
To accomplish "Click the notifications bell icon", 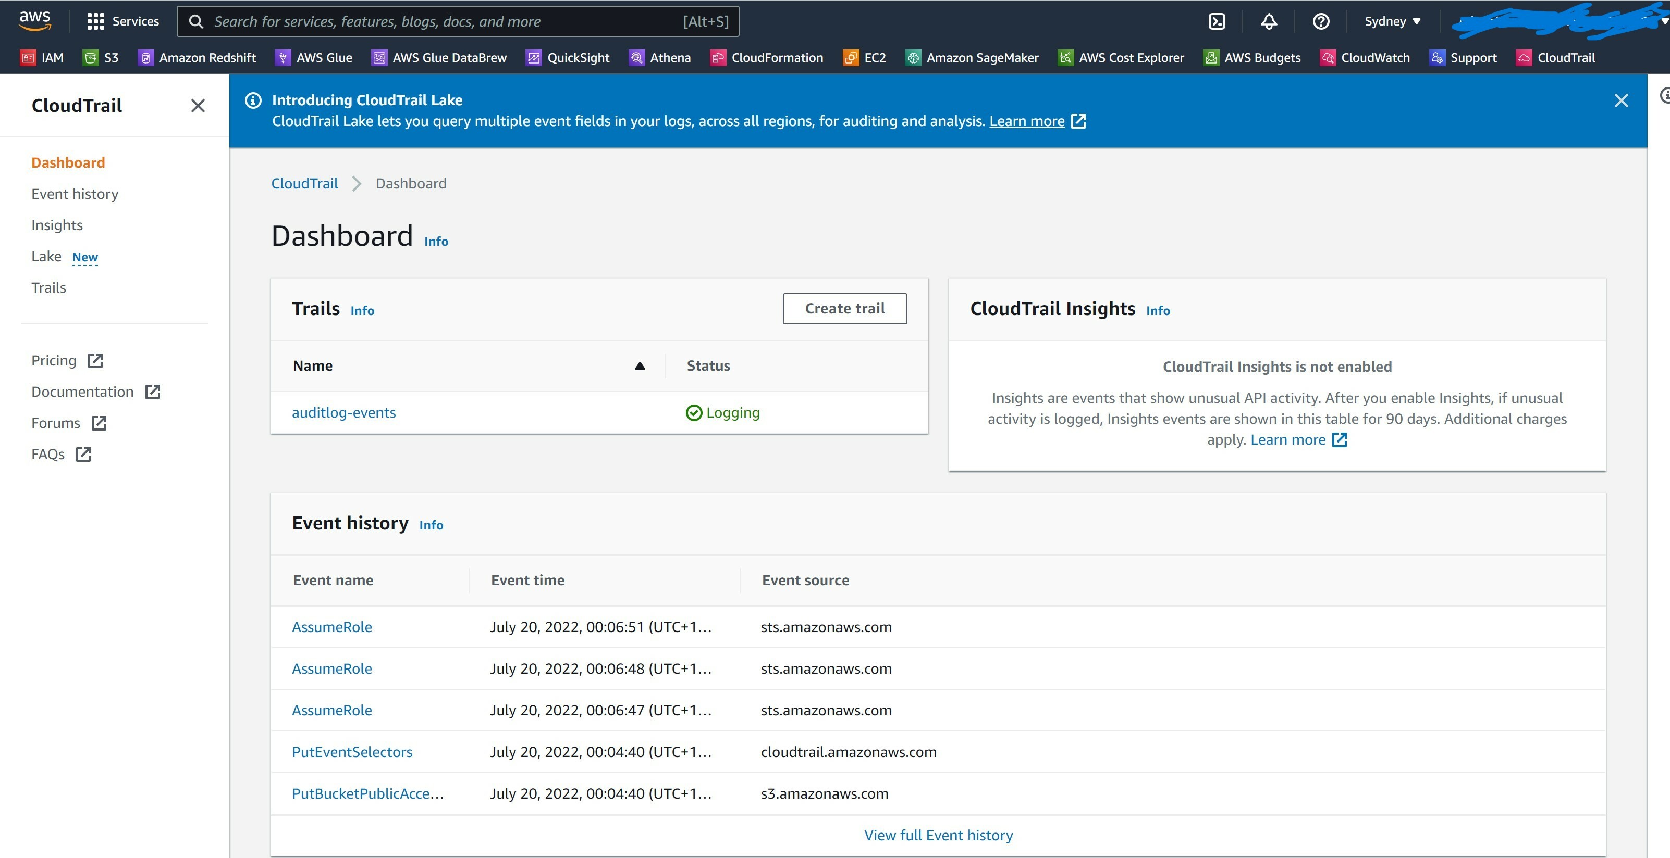I will (1269, 21).
